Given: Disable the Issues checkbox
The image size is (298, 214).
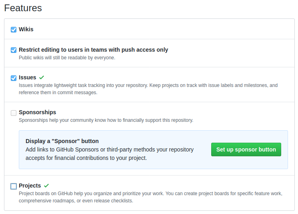Looking at the screenshot, I should point(14,78).
